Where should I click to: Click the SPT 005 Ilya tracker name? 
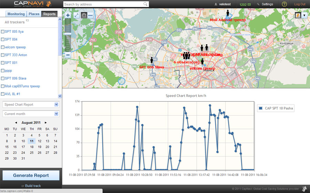[14, 32]
